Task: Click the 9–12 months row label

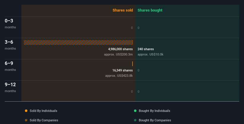Action: pyautogui.click(x=10, y=87)
